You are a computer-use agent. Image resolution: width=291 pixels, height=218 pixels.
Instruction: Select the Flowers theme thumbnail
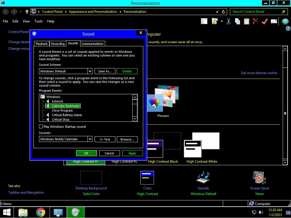pyautogui.click(x=163, y=101)
